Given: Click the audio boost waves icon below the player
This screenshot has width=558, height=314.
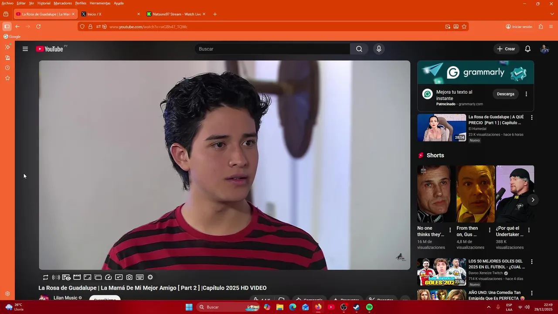Looking at the screenshot, I should (x=56, y=277).
